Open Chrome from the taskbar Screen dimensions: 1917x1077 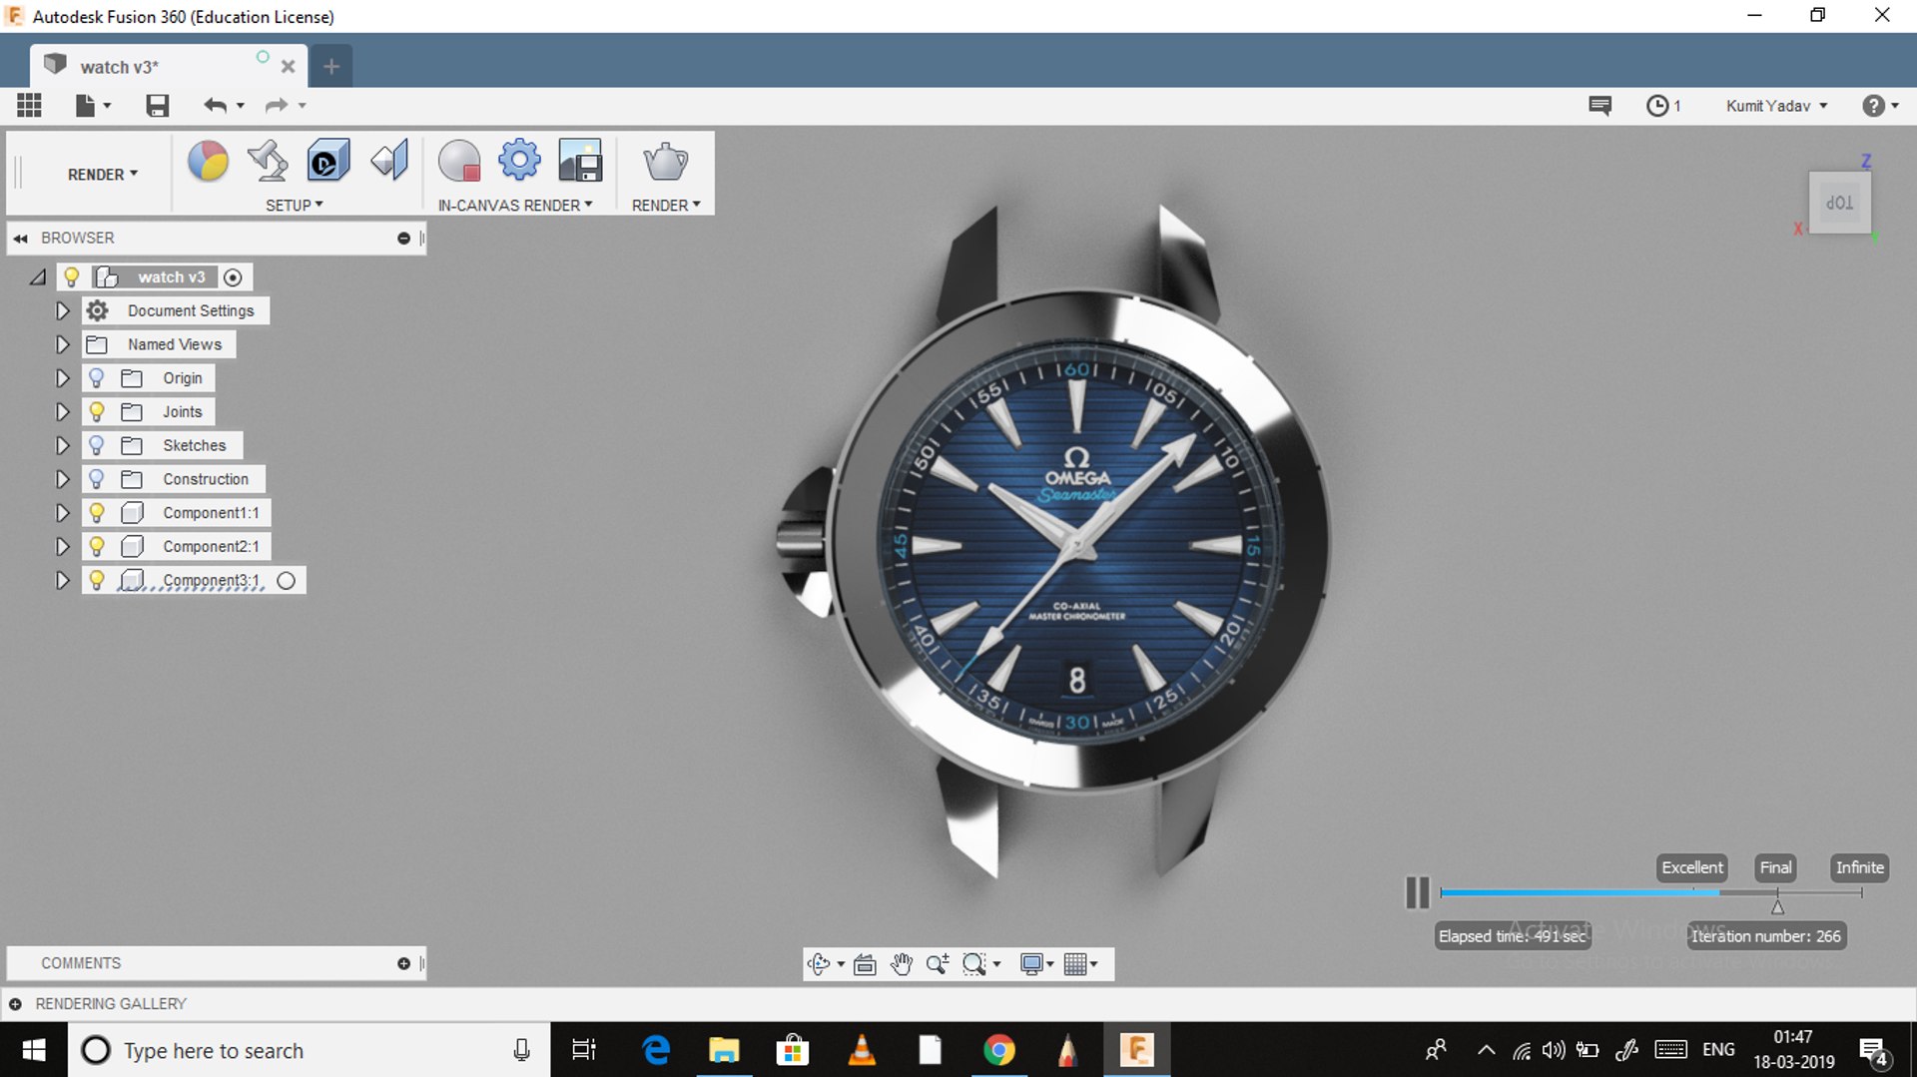[998, 1050]
